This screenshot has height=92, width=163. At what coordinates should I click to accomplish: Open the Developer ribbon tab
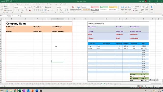(x=49, y=4)
